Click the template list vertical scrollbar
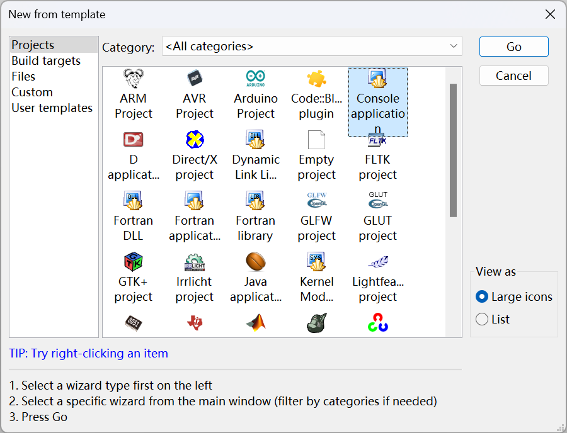The height and width of the screenshot is (433, 567). click(x=453, y=150)
